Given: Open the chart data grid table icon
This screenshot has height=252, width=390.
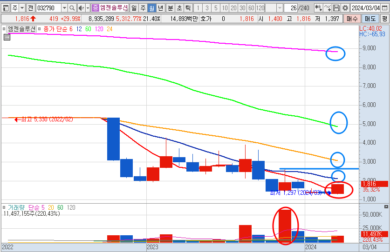Looking at the screenshot, I should tap(7, 37).
